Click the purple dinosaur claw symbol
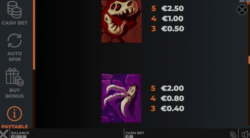 point(122,98)
